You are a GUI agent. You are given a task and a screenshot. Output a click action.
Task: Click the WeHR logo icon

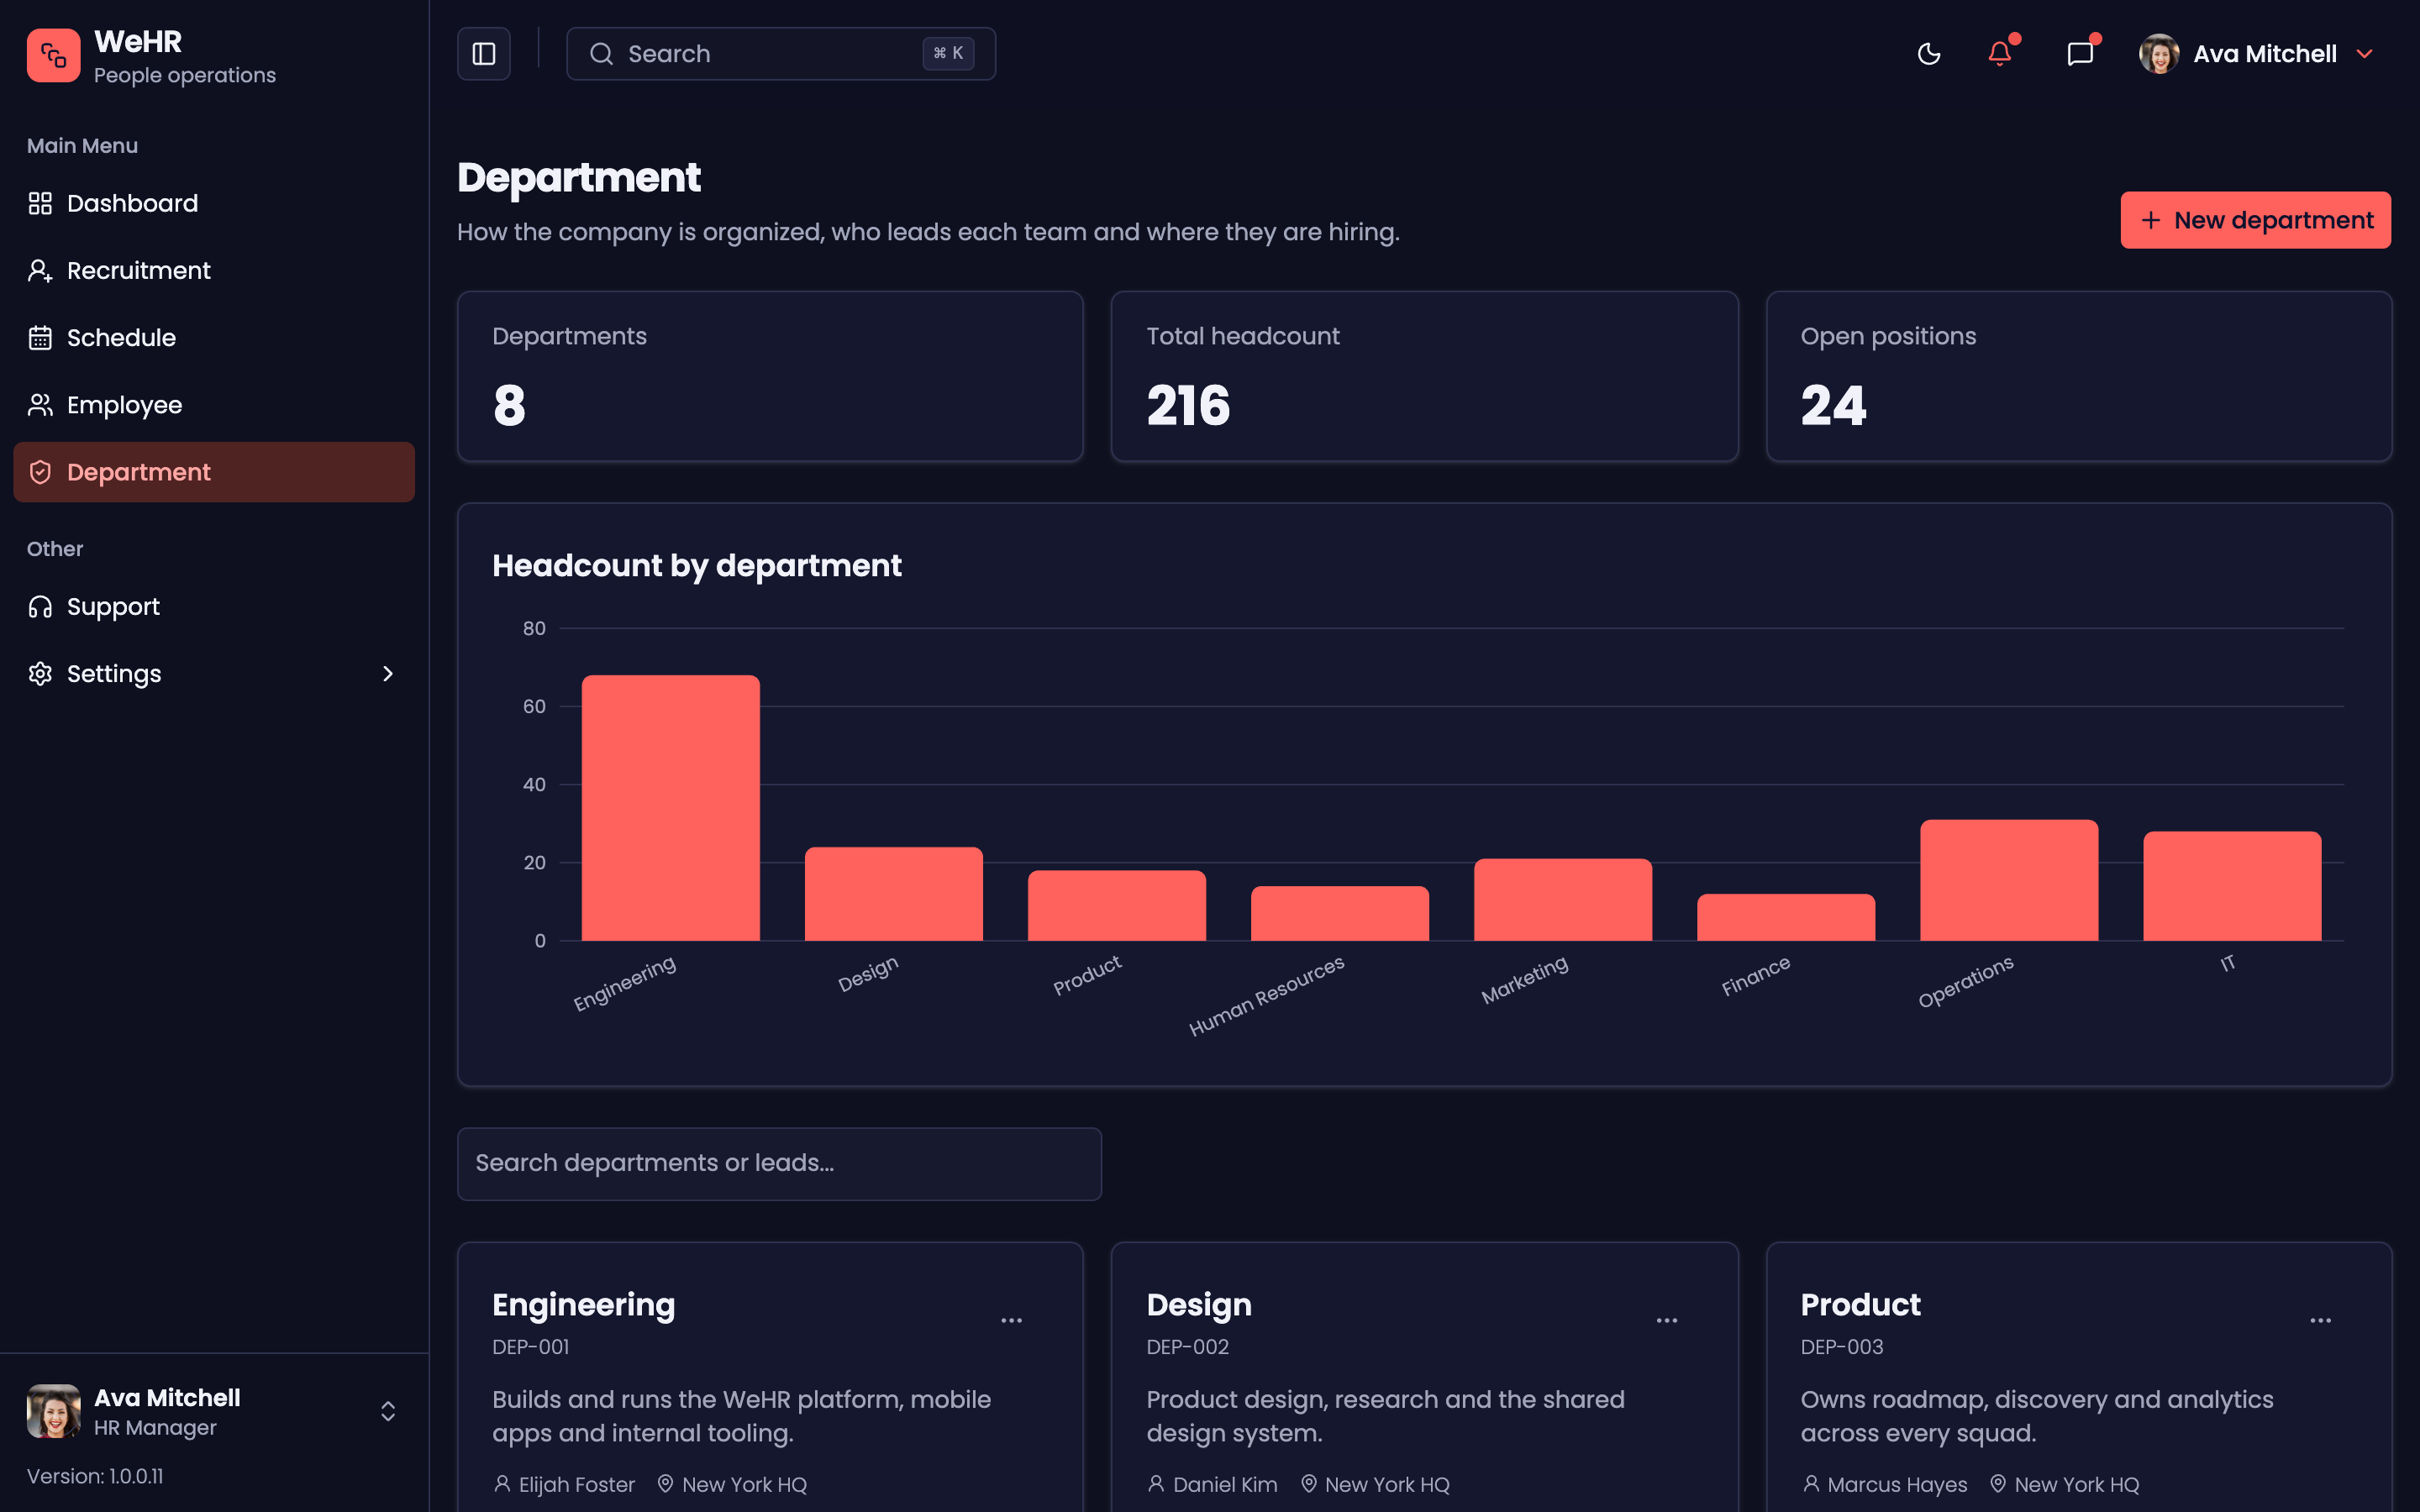click(x=53, y=55)
